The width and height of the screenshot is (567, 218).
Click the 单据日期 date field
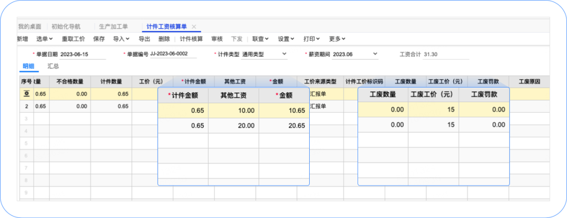tap(82, 54)
